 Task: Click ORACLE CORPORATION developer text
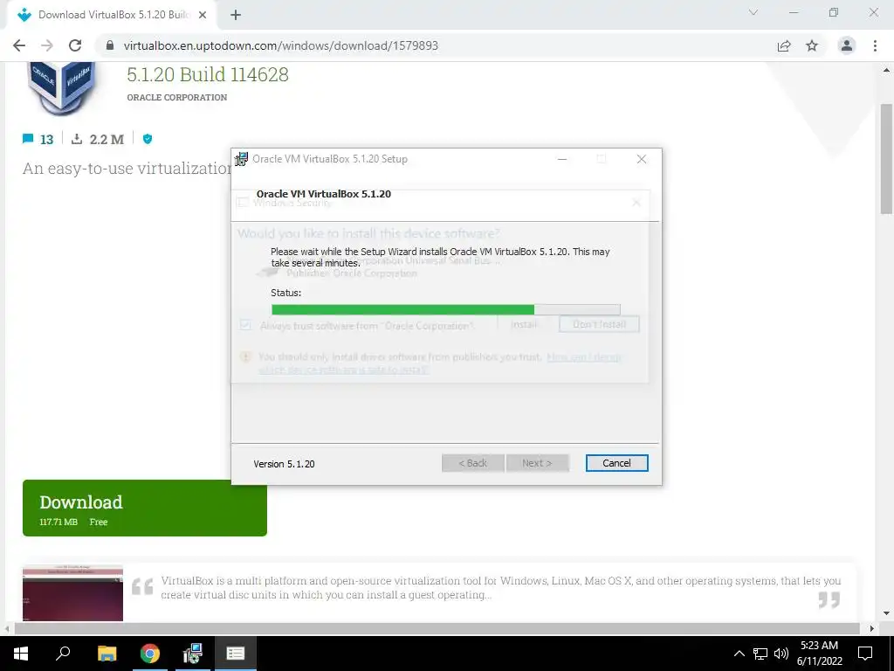176,97
